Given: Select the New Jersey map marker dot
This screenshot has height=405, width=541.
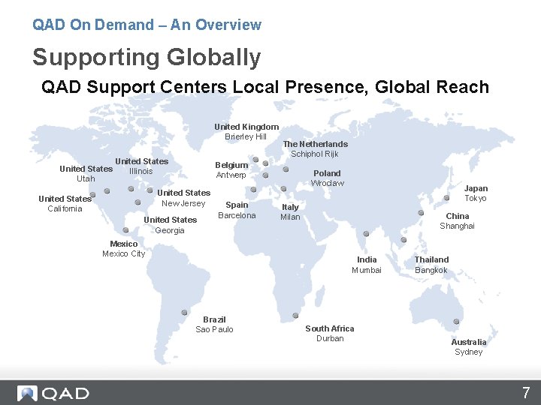Looking at the screenshot, I should 150,190.
